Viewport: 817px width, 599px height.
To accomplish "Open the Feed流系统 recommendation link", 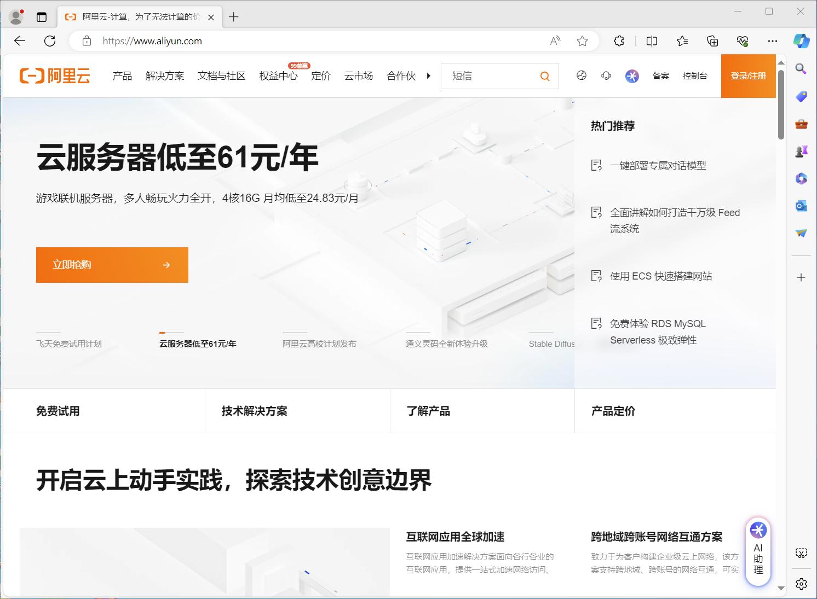I will 675,220.
